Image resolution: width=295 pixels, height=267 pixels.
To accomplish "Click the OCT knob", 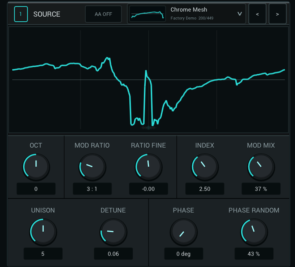I will coord(36,167).
